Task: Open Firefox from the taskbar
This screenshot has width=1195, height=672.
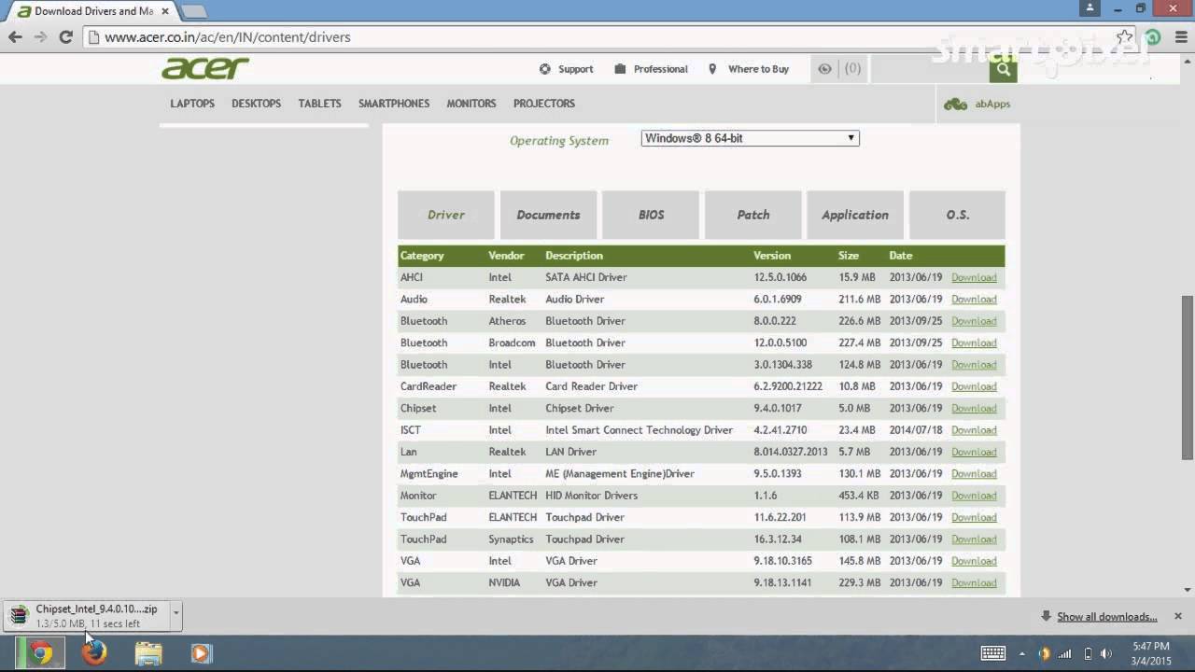Action: (94, 653)
